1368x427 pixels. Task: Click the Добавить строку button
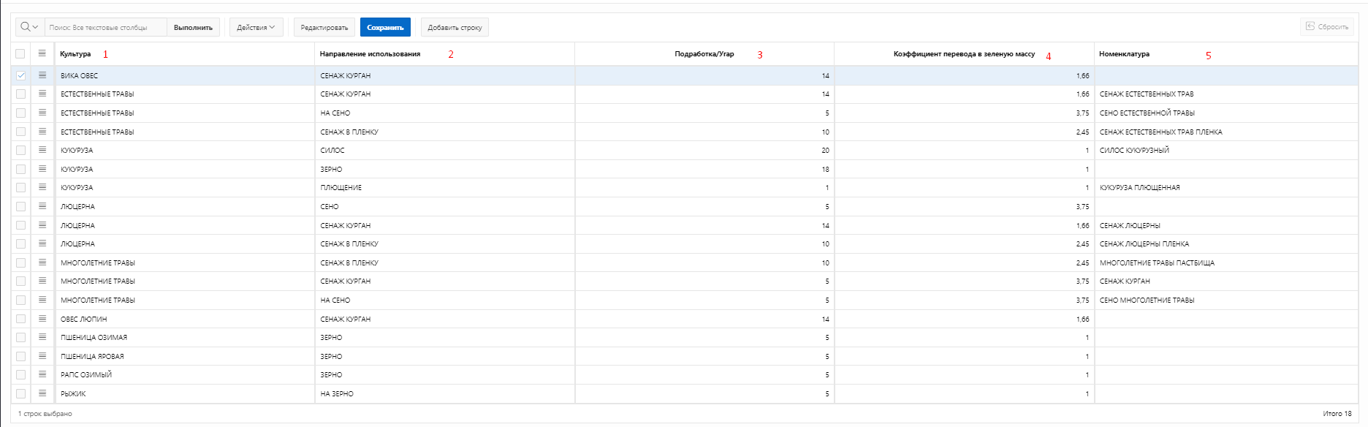tap(455, 27)
